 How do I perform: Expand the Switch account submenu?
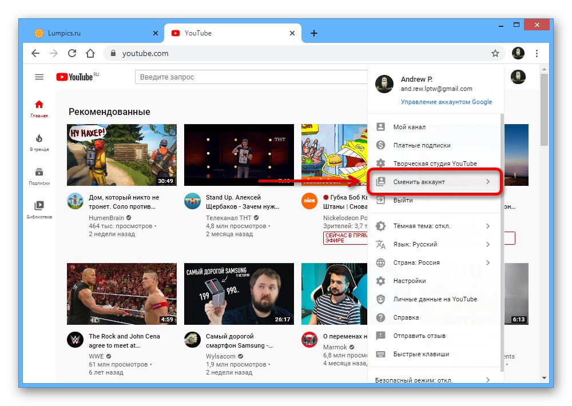click(x=434, y=182)
